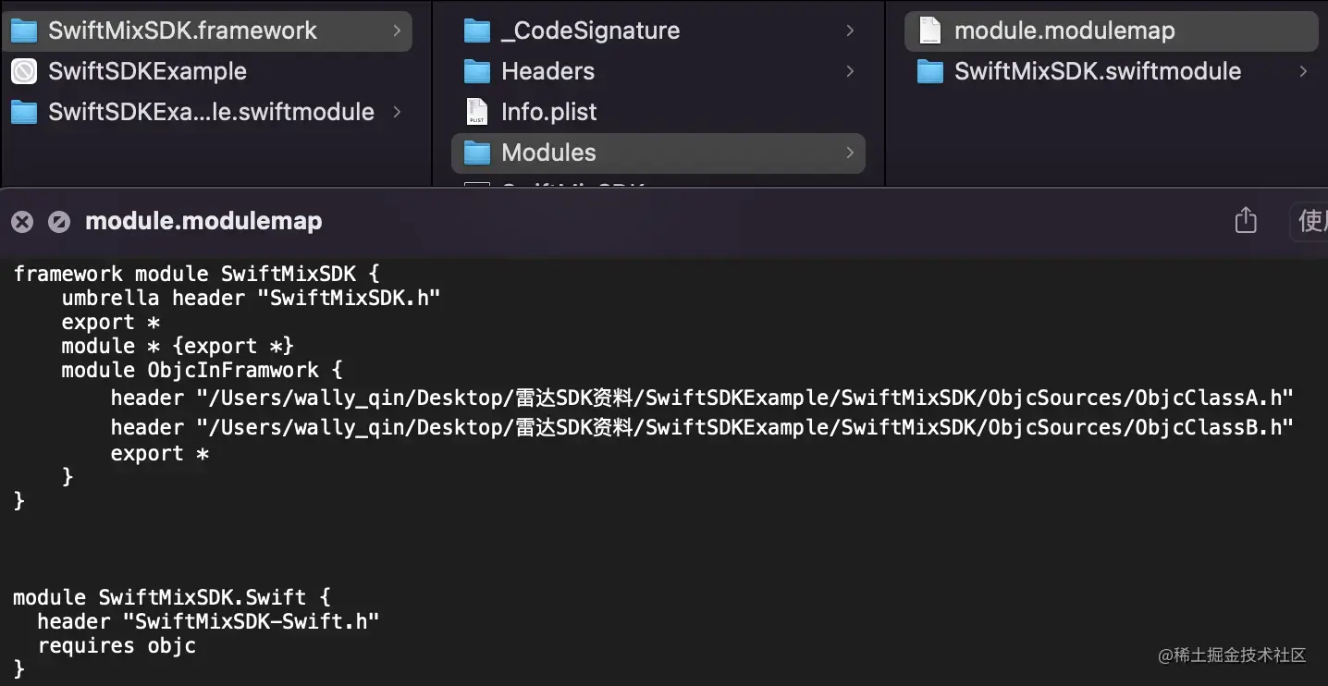Select the Modules folder name

click(548, 153)
